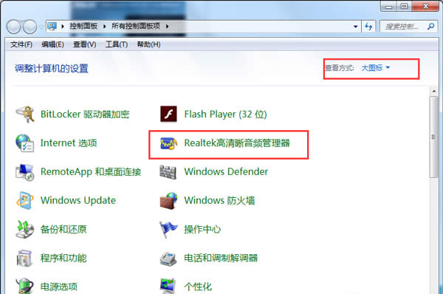Open the 查看(V) menu
The height and width of the screenshot is (294, 443).
[84, 44]
